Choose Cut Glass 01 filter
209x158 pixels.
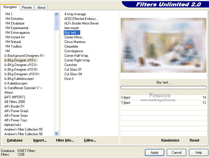click(x=73, y=69)
